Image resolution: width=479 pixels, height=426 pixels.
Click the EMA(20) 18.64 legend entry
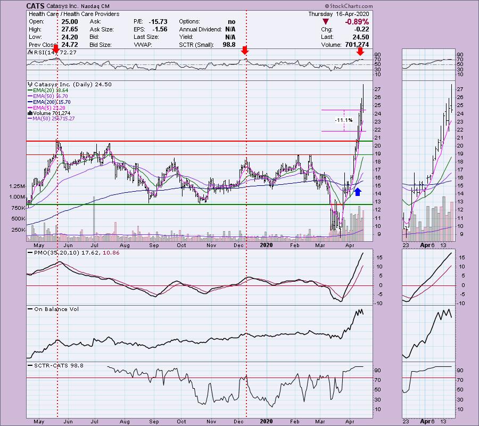click(48, 91)
